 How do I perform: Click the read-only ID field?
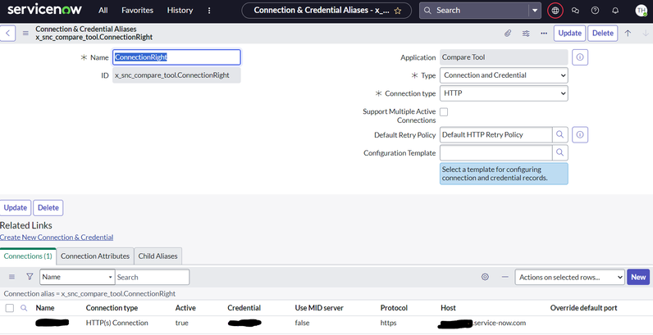176,75
